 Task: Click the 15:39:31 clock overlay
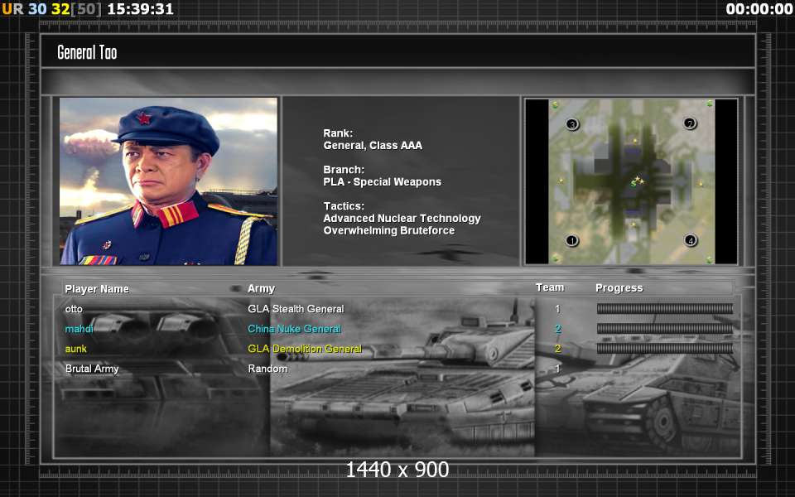141,8
